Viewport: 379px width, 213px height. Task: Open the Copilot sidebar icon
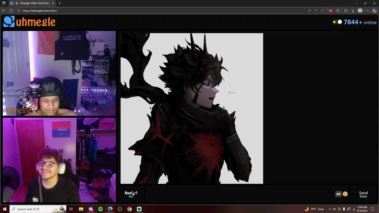tap(375, 11)
